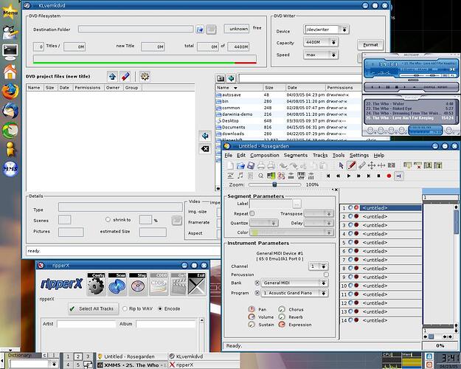Open the notation editor music-note icon in Rosegarden
This screenshot has width=461, height=369.
pyautogui.click(x=240, y=176)
